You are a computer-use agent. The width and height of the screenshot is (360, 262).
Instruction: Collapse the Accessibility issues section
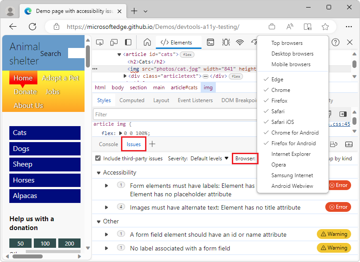pyautogui.click(x=98, y=172)
